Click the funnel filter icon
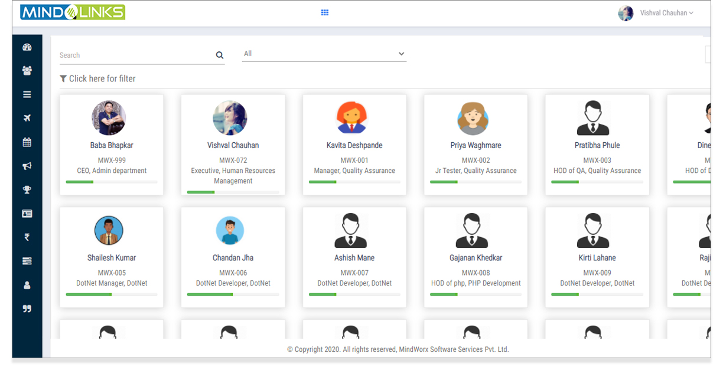This screenshot has width=723, height=370. (x=63, y=78)
